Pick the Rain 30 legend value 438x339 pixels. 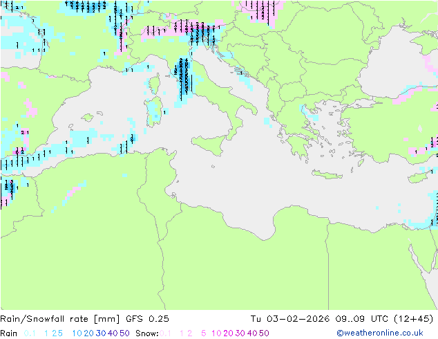tap(101, 333)
